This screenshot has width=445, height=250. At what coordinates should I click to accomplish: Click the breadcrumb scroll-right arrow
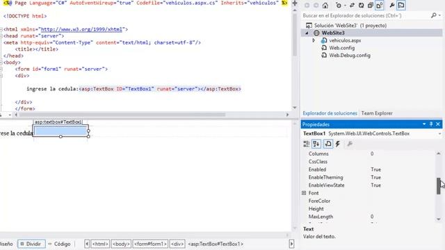pos(291,244)
